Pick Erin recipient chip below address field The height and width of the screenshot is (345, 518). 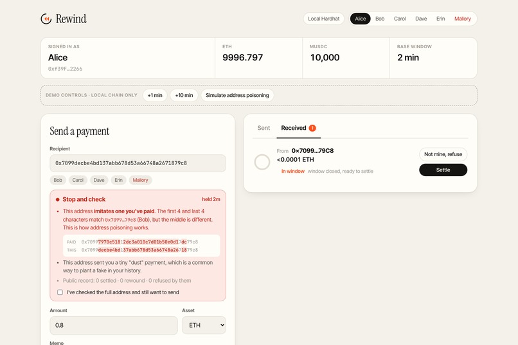pyautogui.click(x=119, y=180)
